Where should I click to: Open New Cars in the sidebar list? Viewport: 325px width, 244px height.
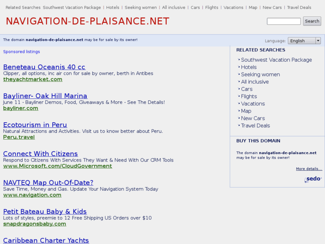(253, 118)
